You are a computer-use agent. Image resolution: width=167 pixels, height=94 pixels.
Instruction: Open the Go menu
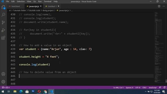[x=35, y=2]
